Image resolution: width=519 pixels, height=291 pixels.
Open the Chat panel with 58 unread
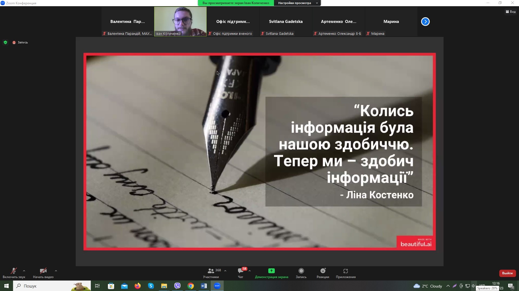[x=240, y=271]
